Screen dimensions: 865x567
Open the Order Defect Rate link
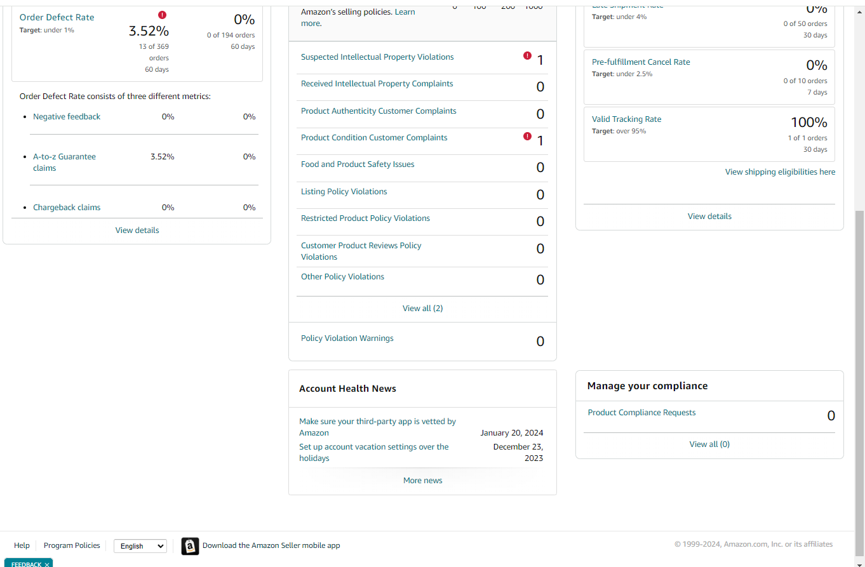click(x=57, y=18)
